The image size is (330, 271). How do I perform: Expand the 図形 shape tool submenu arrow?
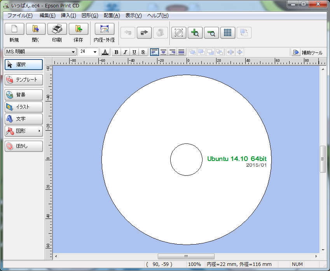tap(39, 131)
